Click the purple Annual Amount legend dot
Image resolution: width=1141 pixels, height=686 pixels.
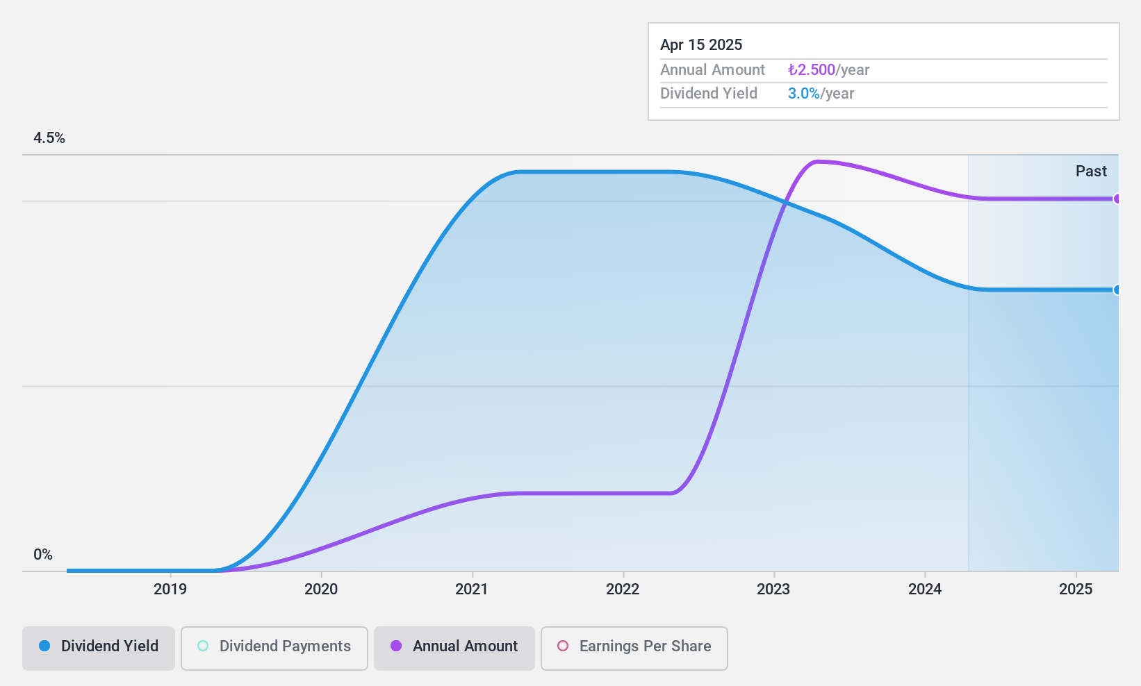tap(396, 646)
